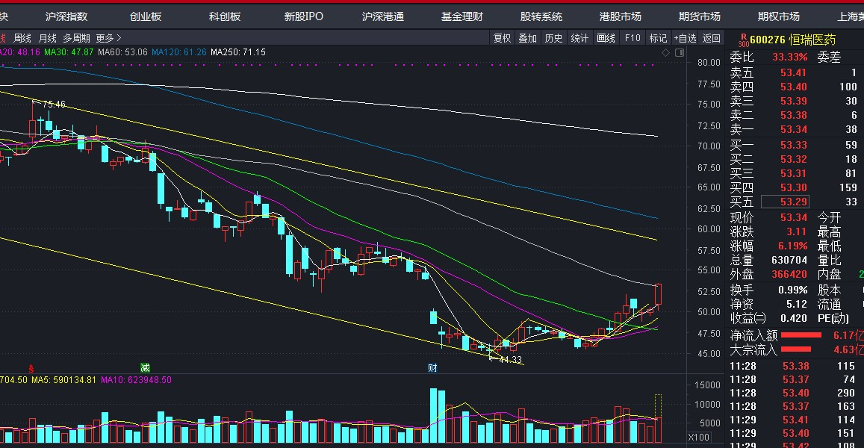Screen dimensions: 864x448
Task: Click the 返回 back button
Action: coord(712,38)
